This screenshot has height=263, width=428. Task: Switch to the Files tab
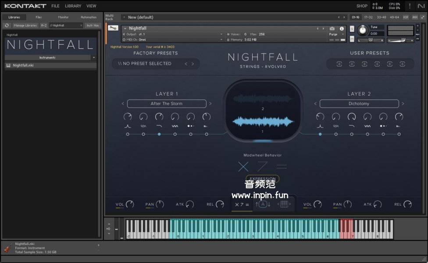[x=39, y=17]
